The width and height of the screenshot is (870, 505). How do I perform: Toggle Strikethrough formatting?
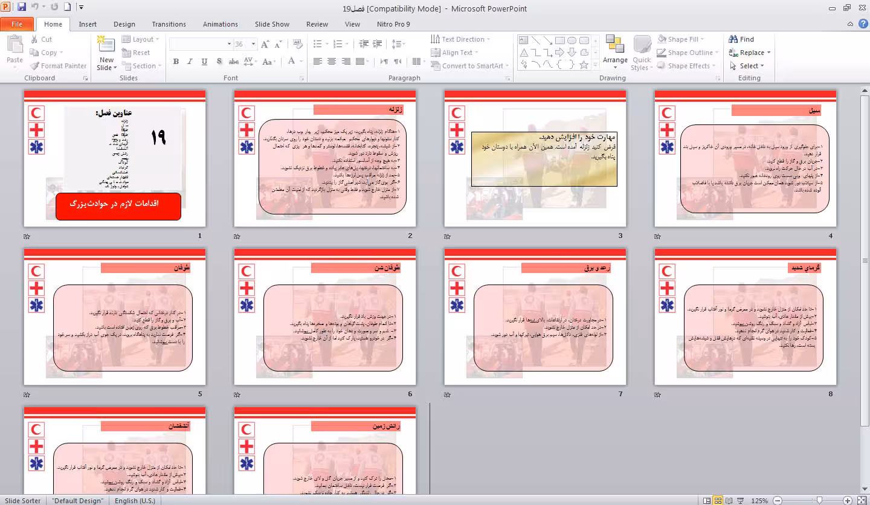[x=234, y=61]
